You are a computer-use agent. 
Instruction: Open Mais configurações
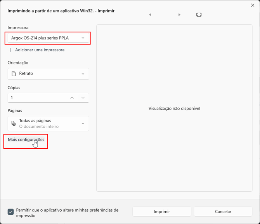click(x=26, y=140)
